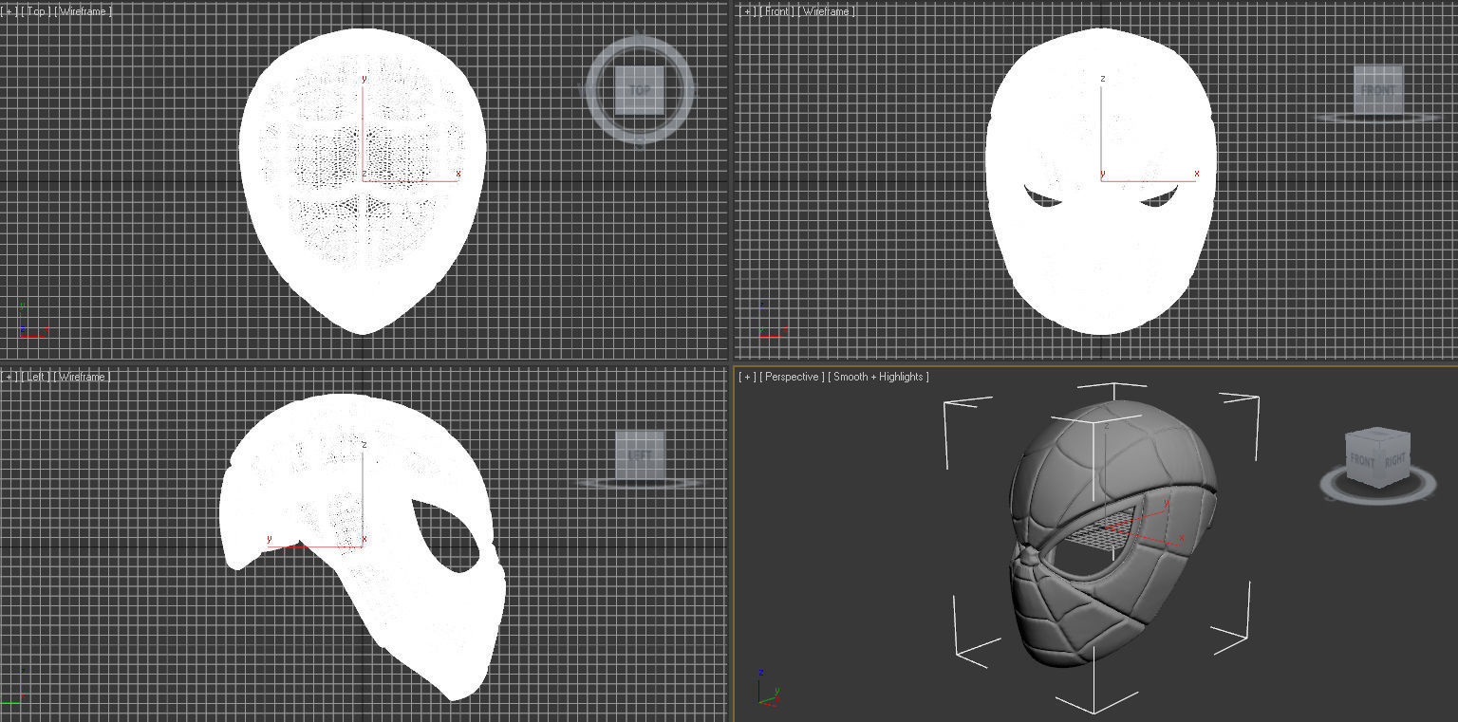The height and width of the screenshot is (722, 1458).
Task: Click the LEFT face of the Left viewport ViewCube
Action: [639, 456]
